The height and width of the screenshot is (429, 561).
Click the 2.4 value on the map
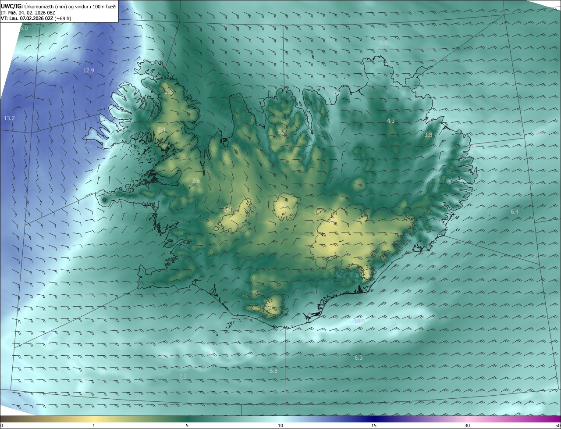(162, 130)
